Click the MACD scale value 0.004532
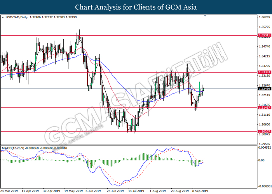The height and width of the screenshot is (194, 272). (x=265, y=147)
